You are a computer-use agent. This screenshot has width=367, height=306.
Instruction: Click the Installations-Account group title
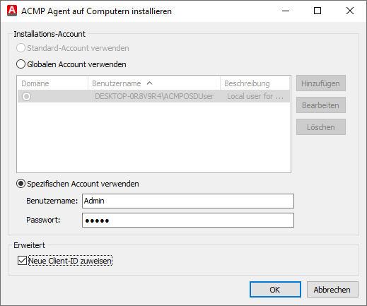pos(49,34)
